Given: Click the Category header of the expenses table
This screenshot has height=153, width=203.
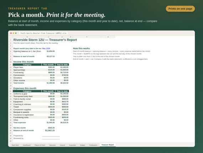Looking at the screenshot, I should click(27, 91).
